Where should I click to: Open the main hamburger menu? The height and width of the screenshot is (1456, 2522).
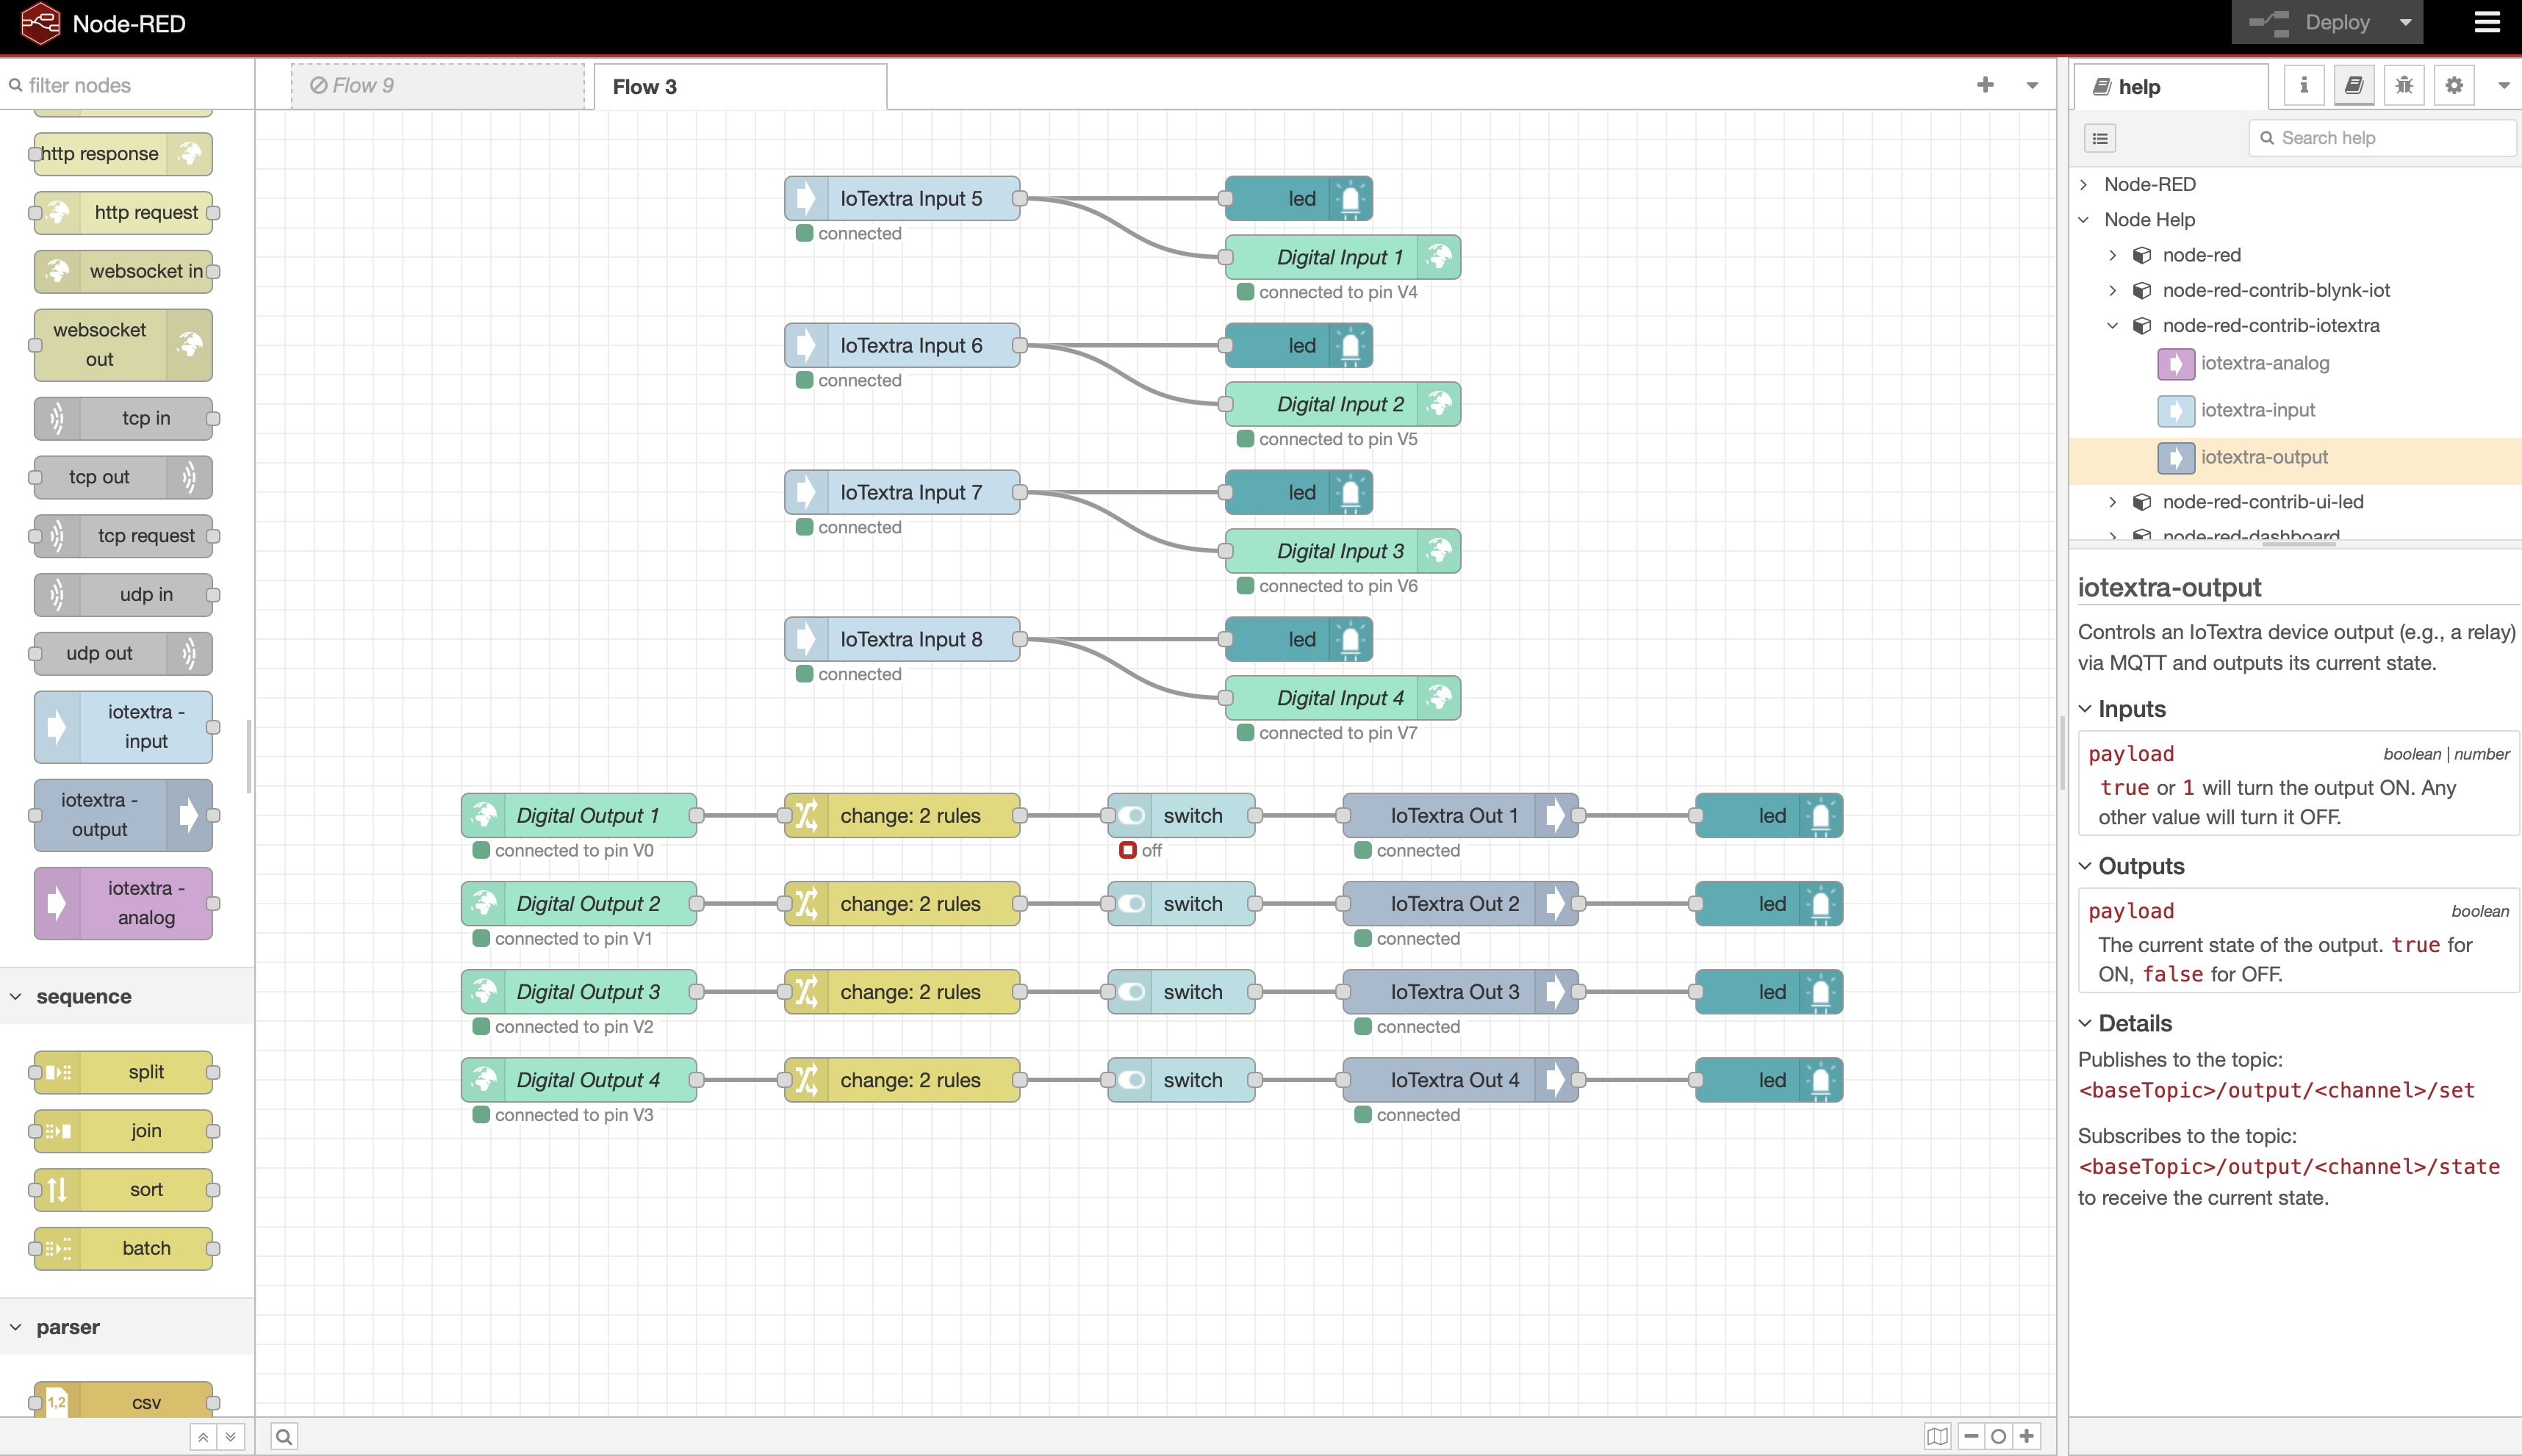(2487, 23)
